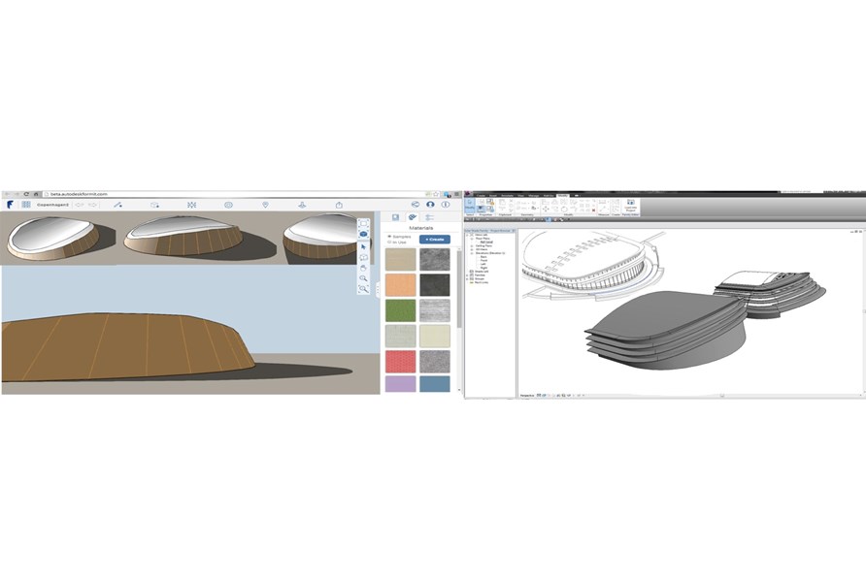Open the gallery grid icon in FormIt

coord(26,205)
